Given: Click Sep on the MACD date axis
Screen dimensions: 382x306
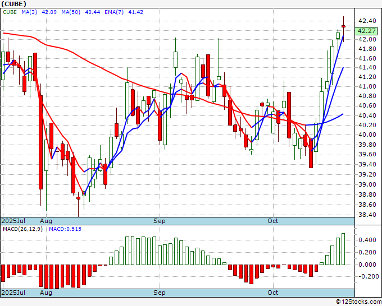Looking at the screenshot, I should [x=160, y=293].
